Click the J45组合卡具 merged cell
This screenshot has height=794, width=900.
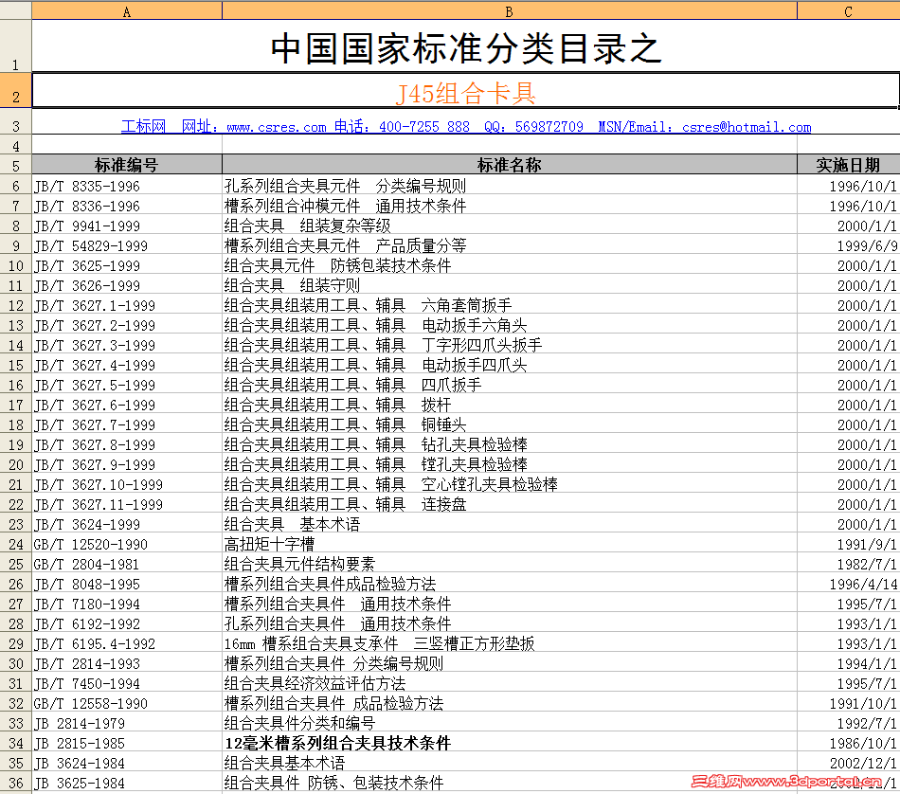tap(466, 91)
